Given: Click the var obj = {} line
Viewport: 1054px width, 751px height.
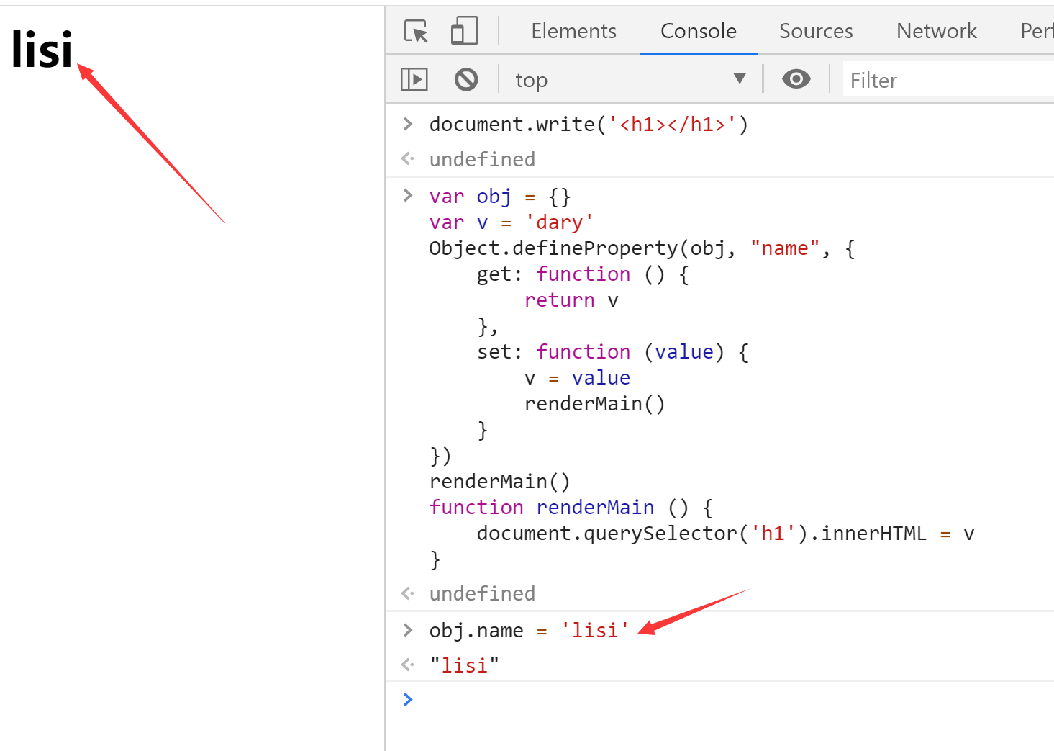Looking at the screenshot, I should [500, 197].
